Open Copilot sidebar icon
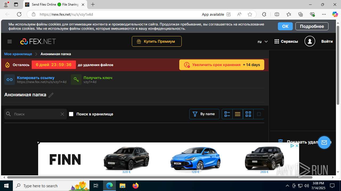Viewport: 341px width, 191px height. point(335,14)
